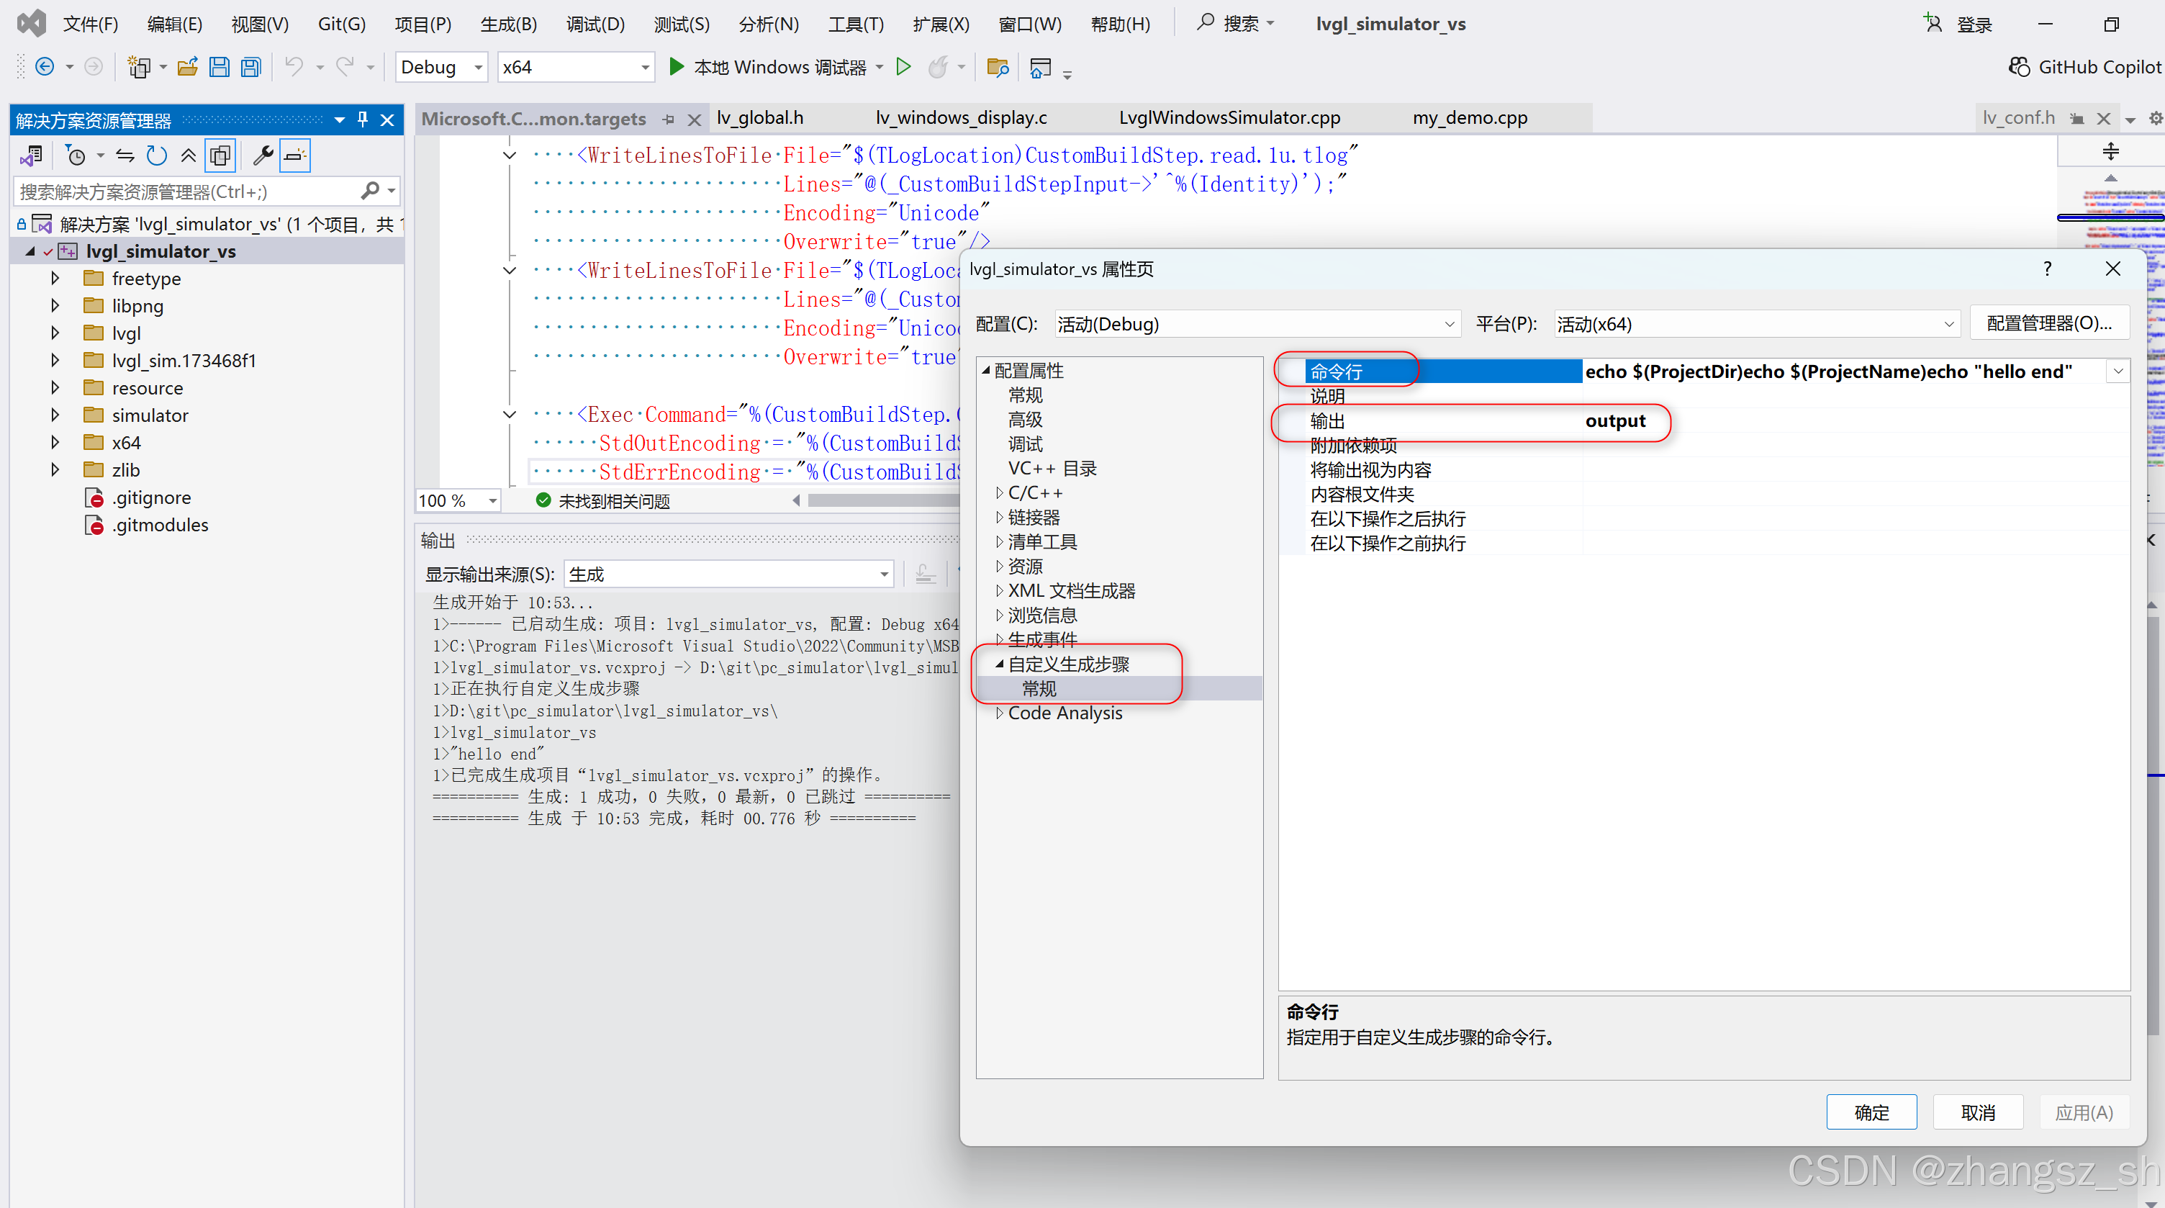This screenshot has height=1208, width=2165.
Task: Click the Solution Explorer refresh icon
Action: [157, 155]
